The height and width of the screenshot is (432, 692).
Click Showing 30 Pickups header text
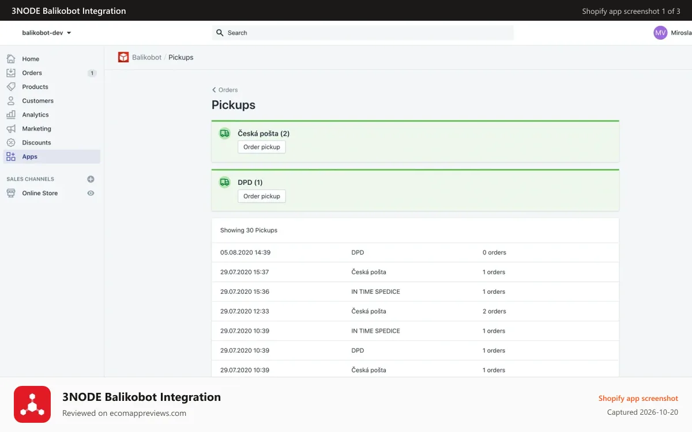(249, 230)
